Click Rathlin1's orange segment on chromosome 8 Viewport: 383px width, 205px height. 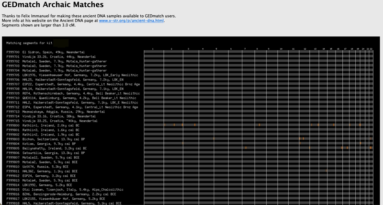(259, 125)
